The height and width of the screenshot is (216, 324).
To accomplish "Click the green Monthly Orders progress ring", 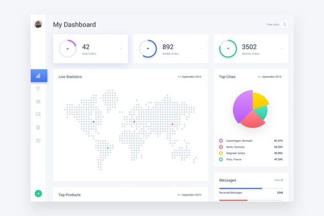I will (228, 49).
